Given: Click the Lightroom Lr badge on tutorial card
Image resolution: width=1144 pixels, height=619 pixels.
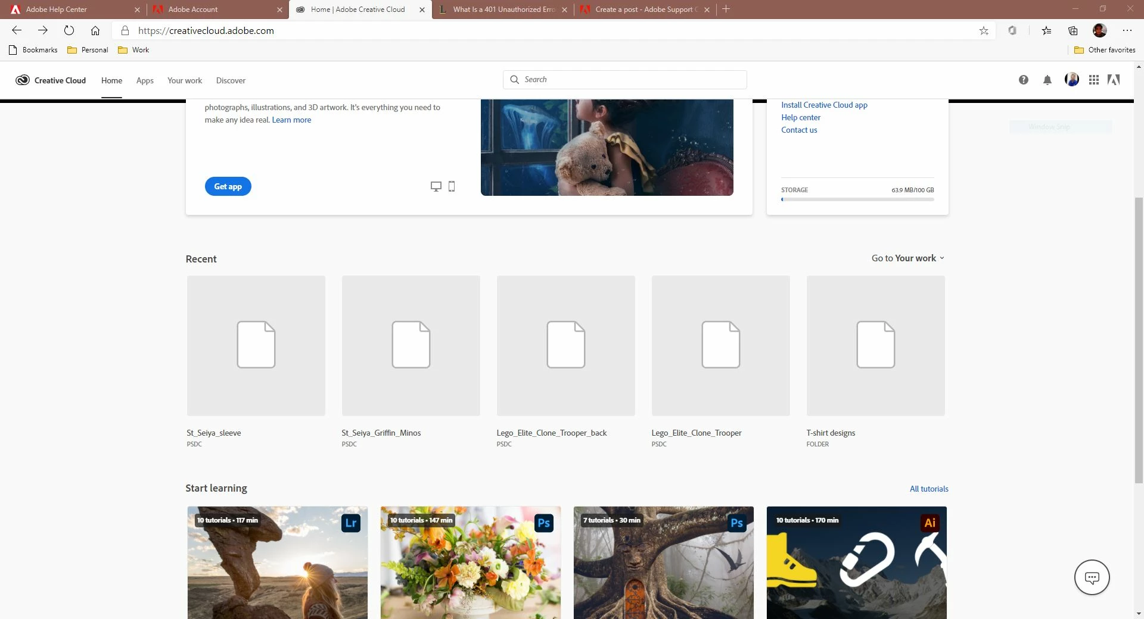Looking at the screenshot, I should [x=351, y=523].
